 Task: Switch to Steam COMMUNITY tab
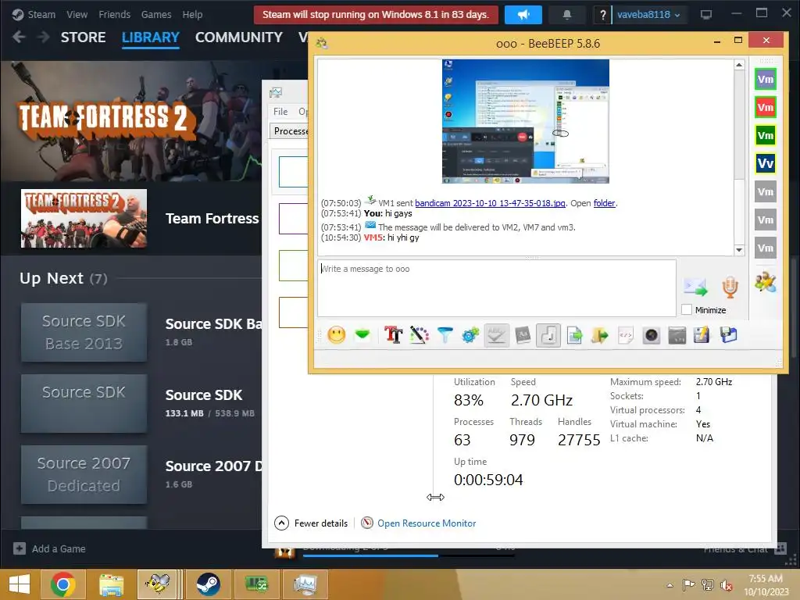[x=239, y=37]
